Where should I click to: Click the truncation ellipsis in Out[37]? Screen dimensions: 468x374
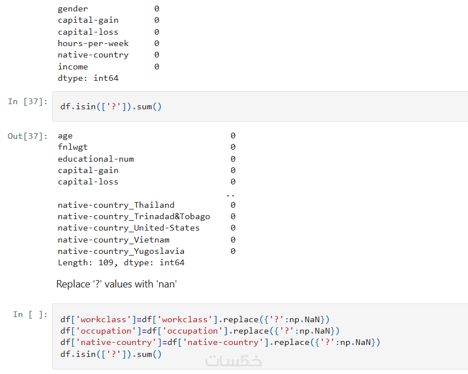(x=231, y=194)
